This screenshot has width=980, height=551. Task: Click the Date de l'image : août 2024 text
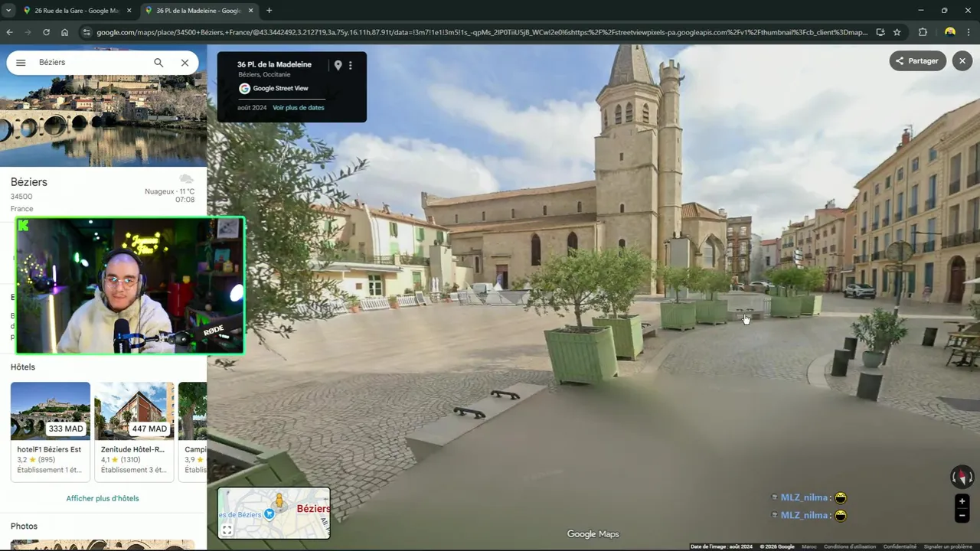(x=721, y=546)
